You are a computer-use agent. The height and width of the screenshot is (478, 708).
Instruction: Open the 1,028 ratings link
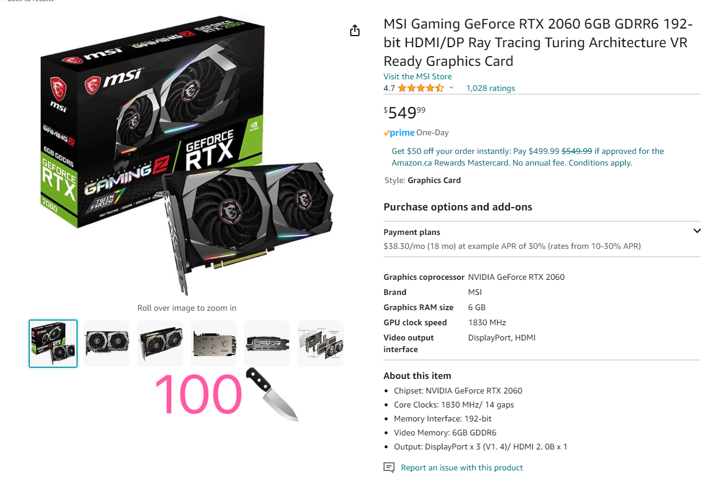point(490,88)
